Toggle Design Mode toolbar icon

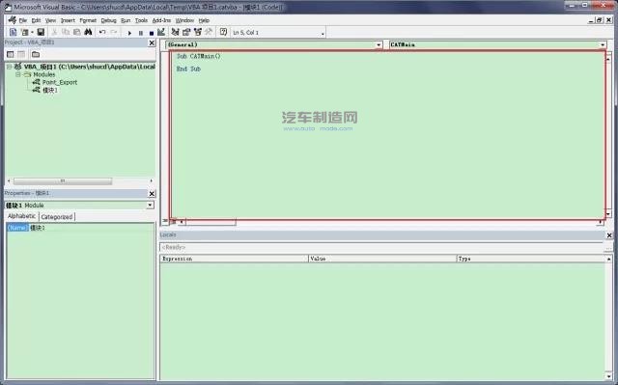click(x=161, y=32)
